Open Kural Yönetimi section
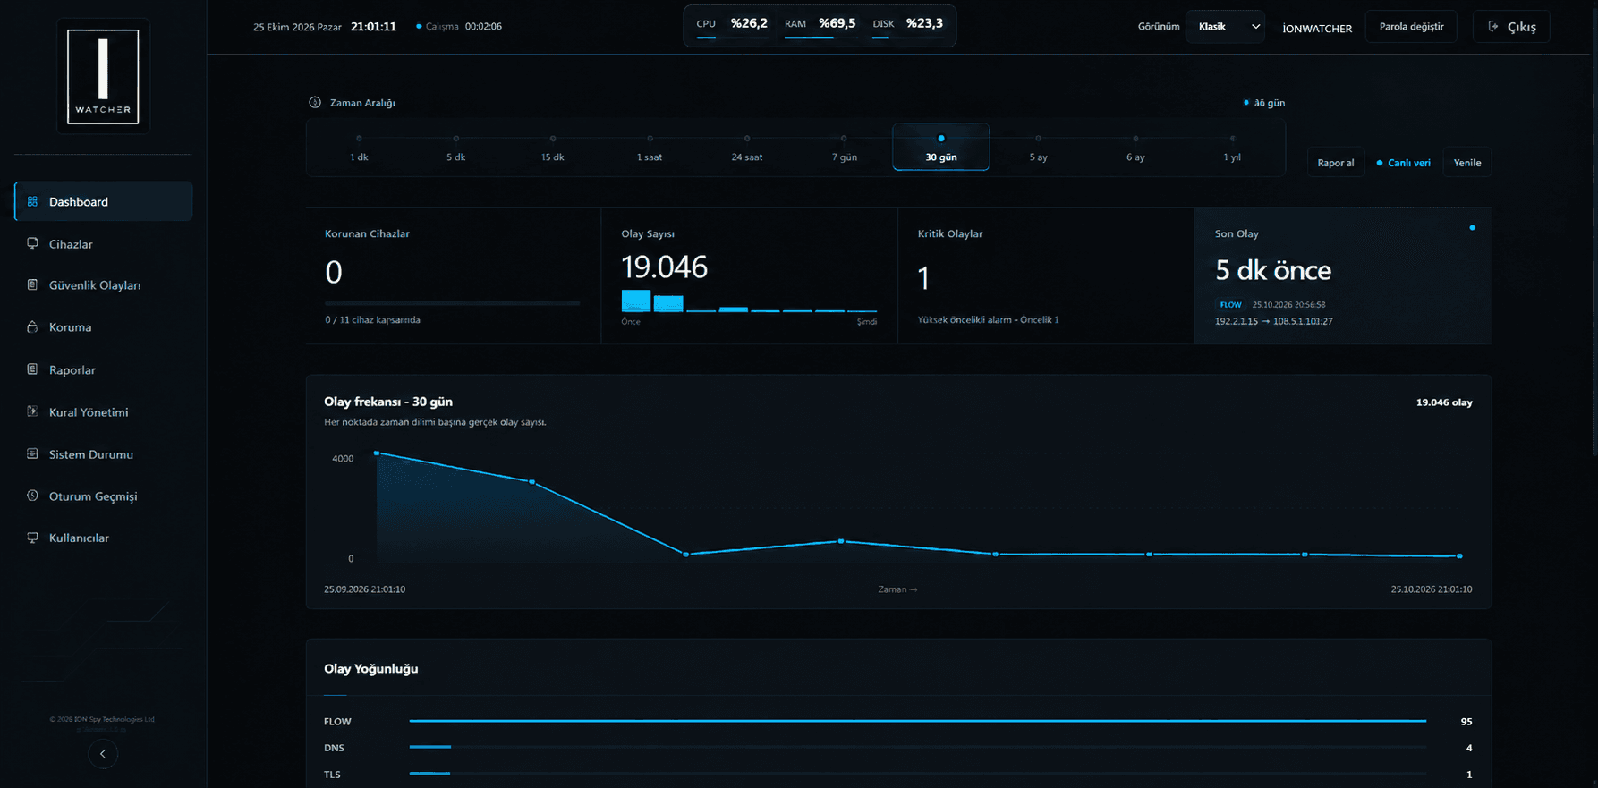This screenshot has height=788, width=1598. pyautogui.click(x=103, y=412)
